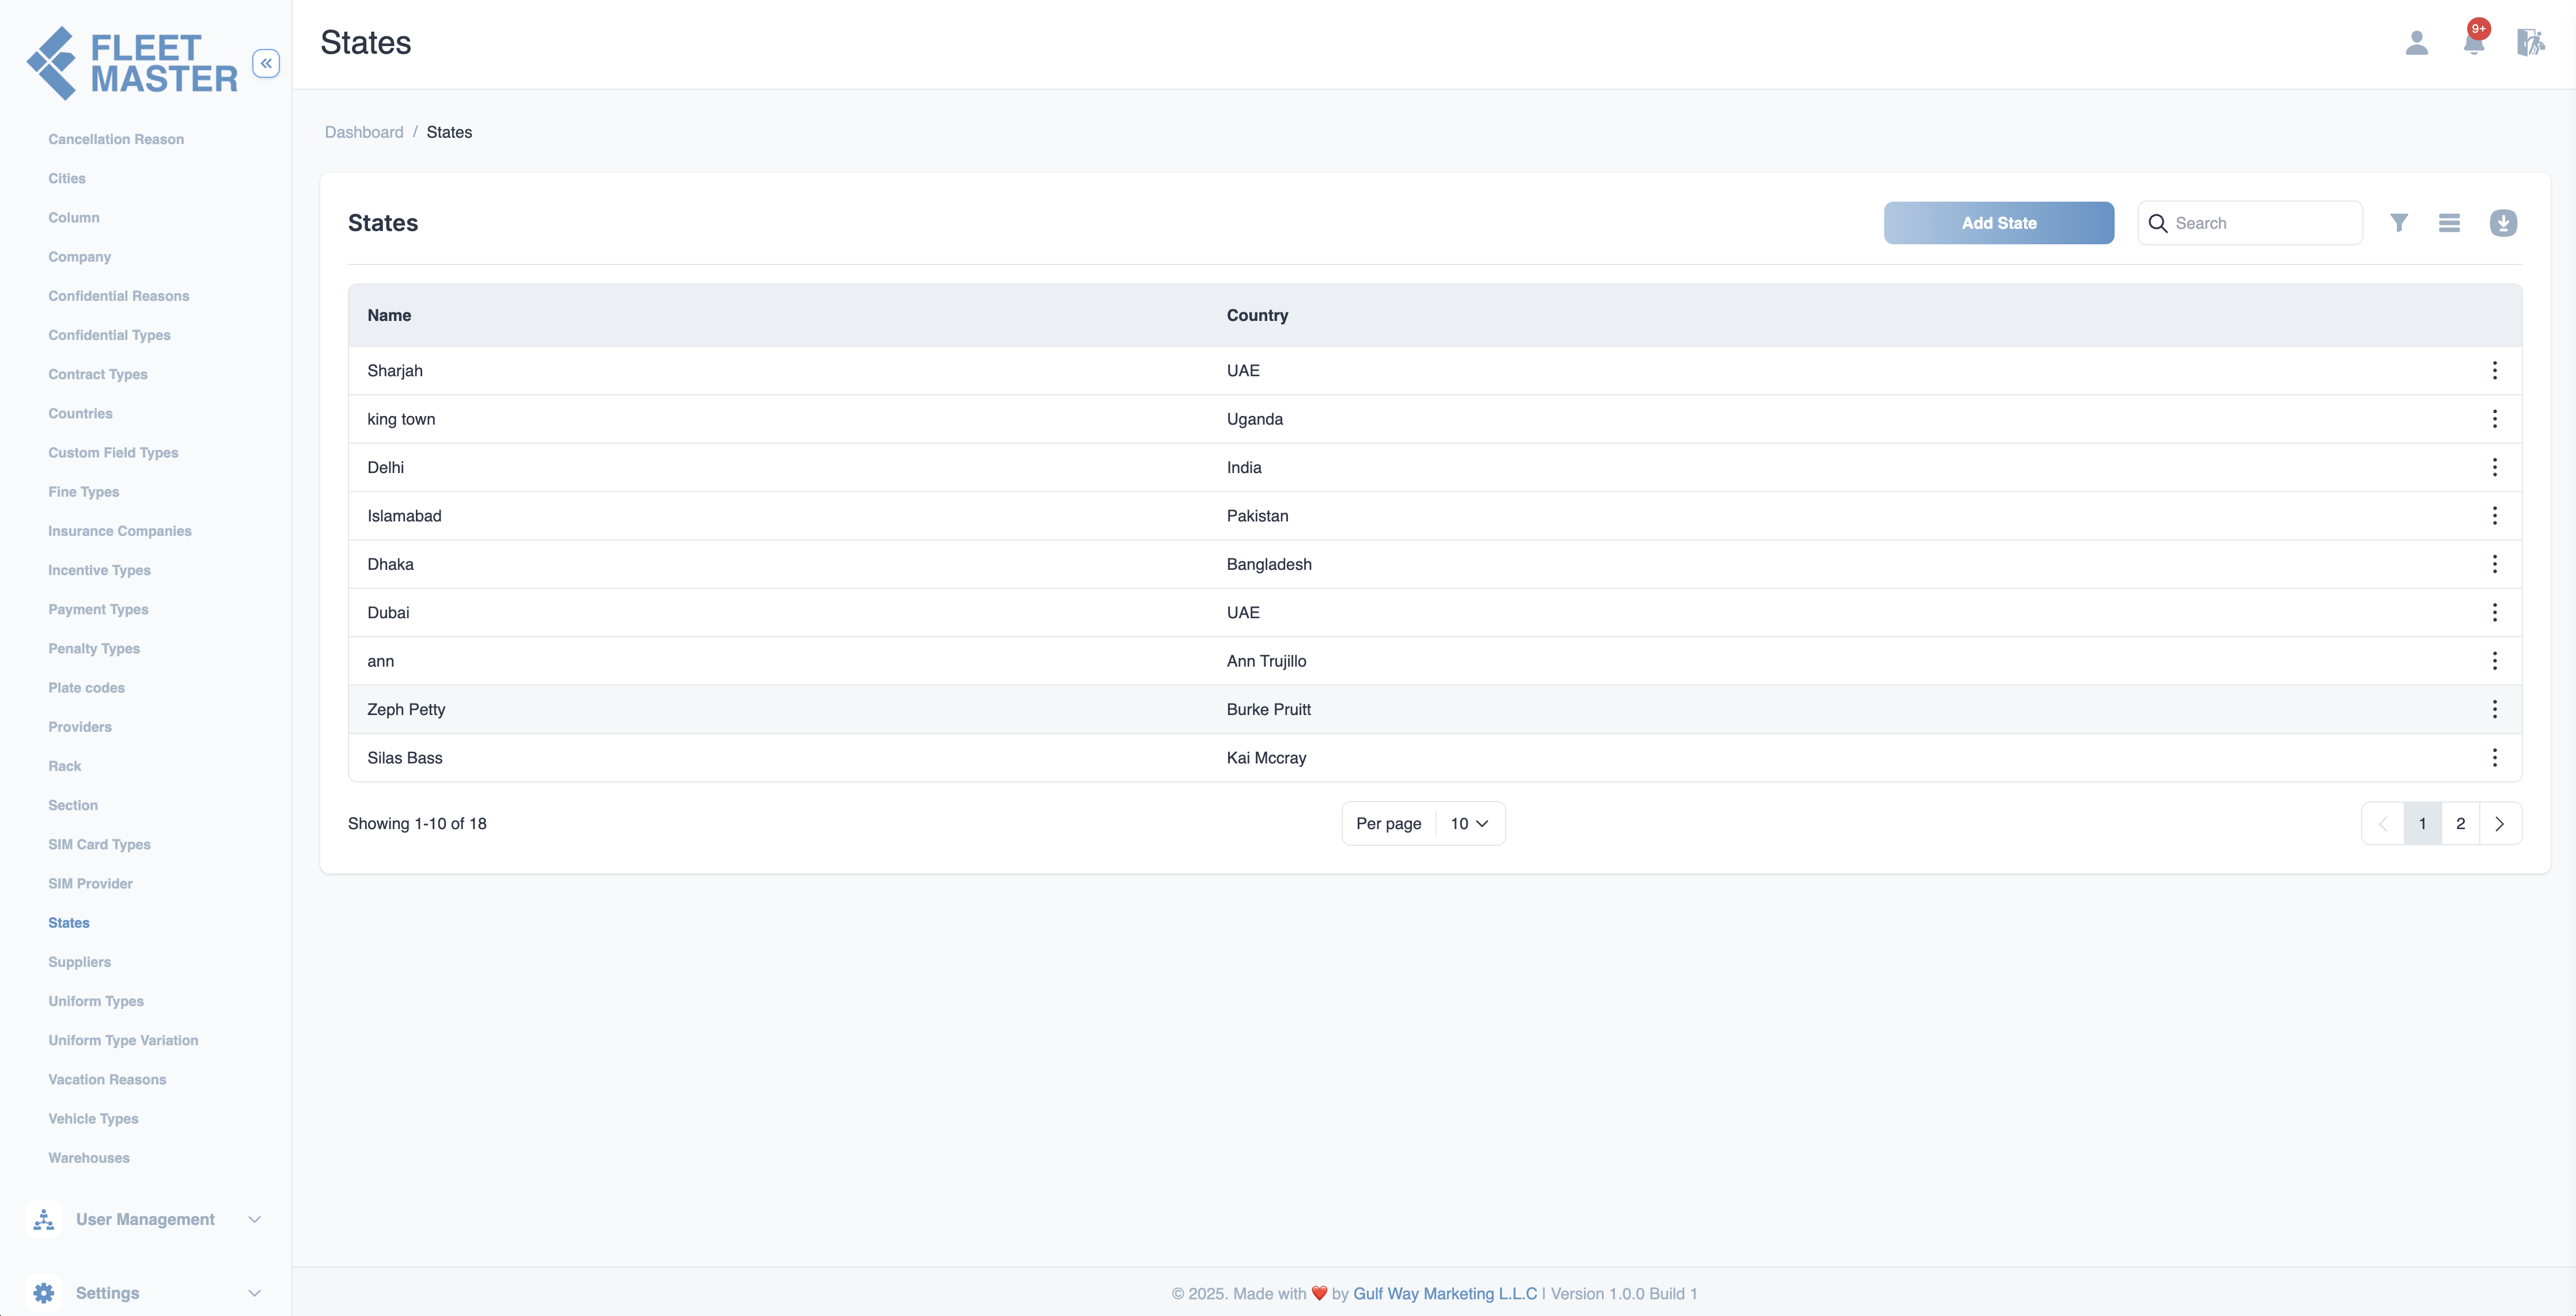Open Contract Types in sidebar

coord(98,374)
